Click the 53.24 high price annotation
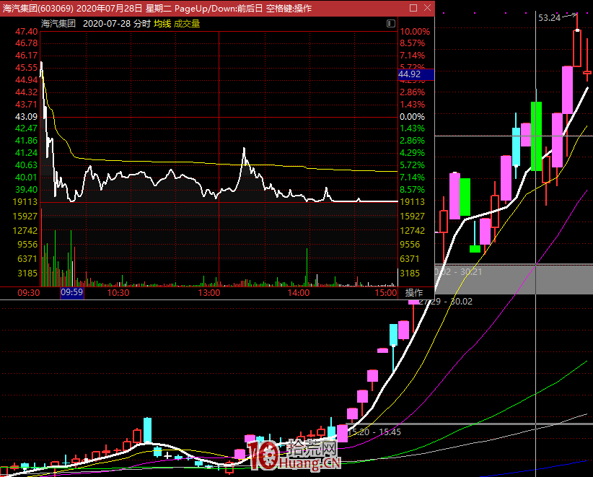 coord(549,17)
